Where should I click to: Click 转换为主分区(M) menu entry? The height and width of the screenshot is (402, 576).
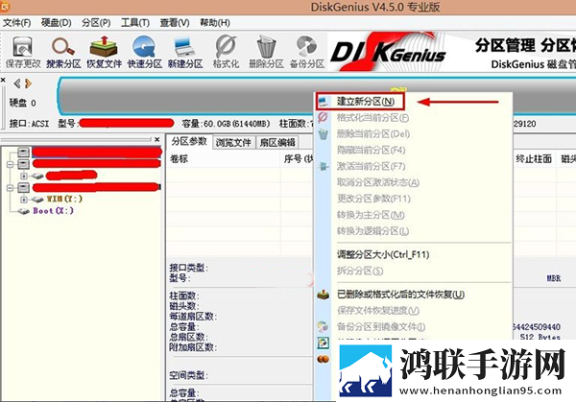[x=371, y=215]
